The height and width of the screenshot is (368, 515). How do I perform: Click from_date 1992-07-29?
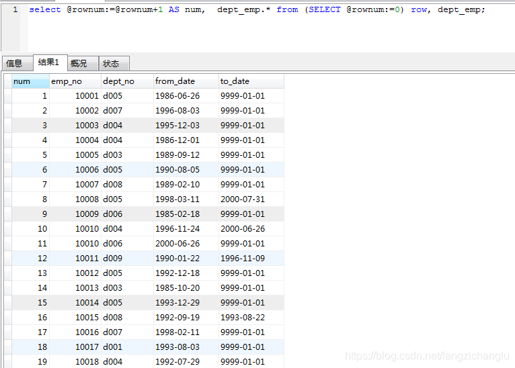pos(186,361)
